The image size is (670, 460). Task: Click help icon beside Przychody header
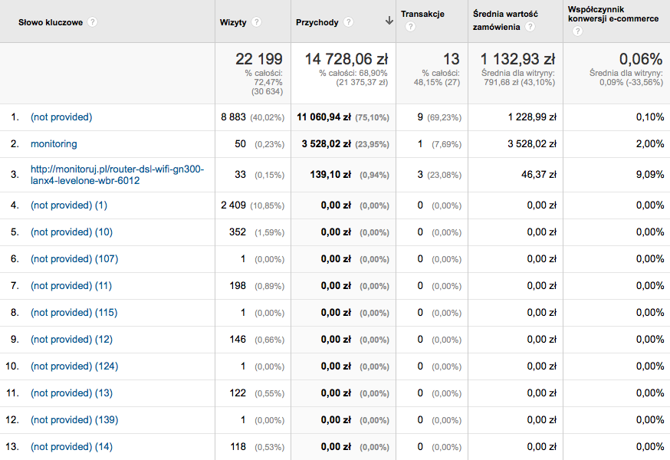coord(348,22)
